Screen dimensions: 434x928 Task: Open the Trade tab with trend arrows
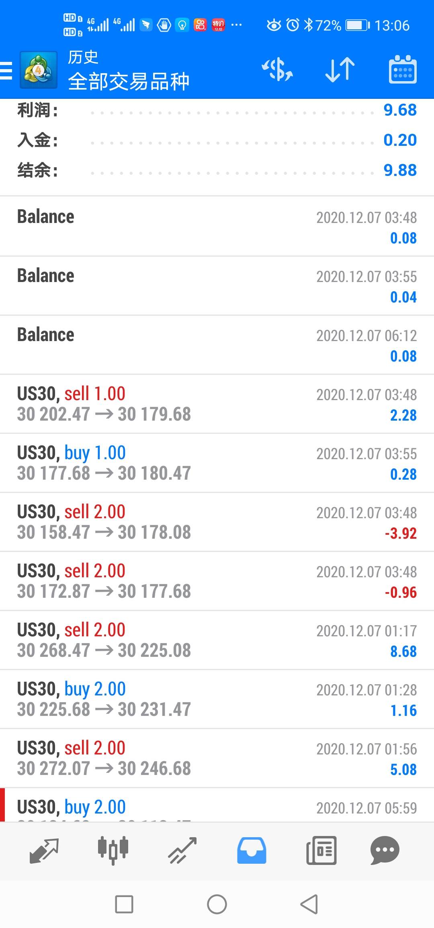pos(182,850)
